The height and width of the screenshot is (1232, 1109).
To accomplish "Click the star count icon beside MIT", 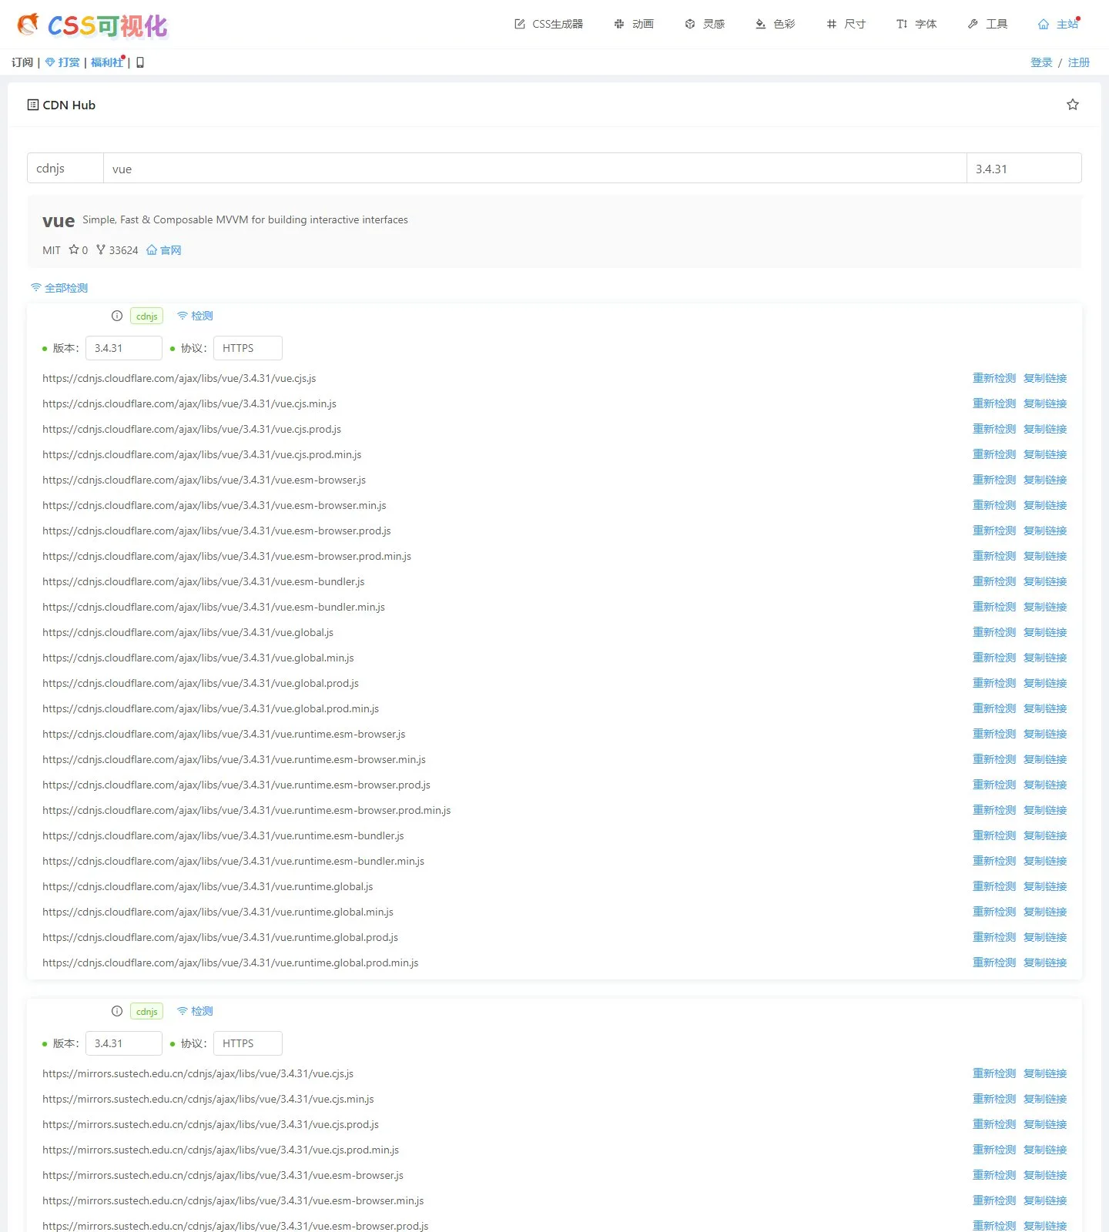I will [74, 249].
